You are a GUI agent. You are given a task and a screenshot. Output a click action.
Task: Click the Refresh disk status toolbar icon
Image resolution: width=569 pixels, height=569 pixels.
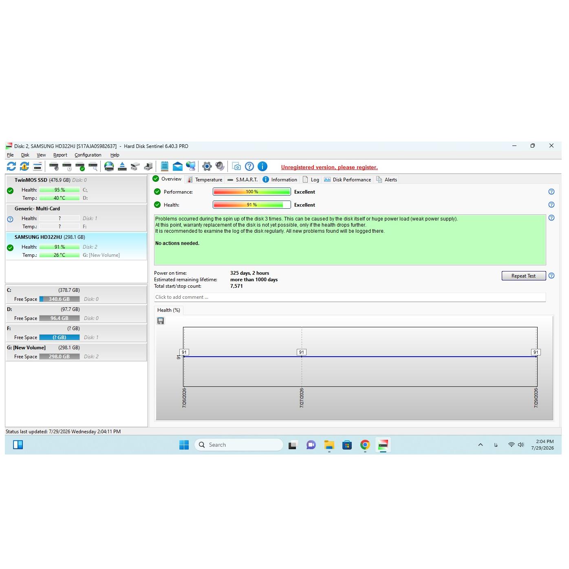point(11,166)
